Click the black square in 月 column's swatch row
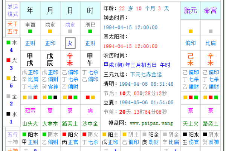This screenshot has width=226, height=151. click(x=55, y=97)
